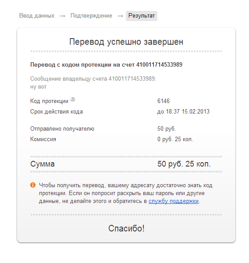Click the total sum 50 руб. 25 коп.

coord(184,164)
